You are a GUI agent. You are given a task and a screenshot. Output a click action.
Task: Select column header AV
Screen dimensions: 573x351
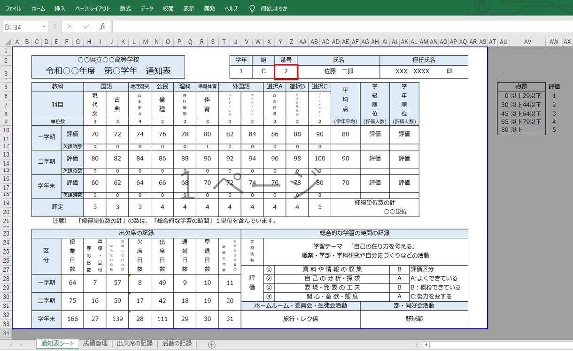[527, 42]
